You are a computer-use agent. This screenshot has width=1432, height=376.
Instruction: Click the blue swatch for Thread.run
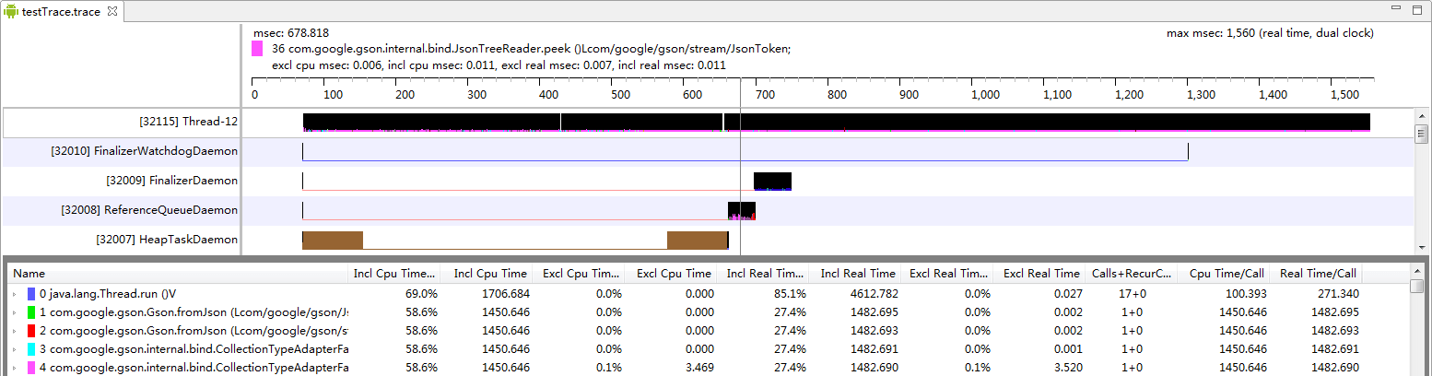(x=31, y=294)
